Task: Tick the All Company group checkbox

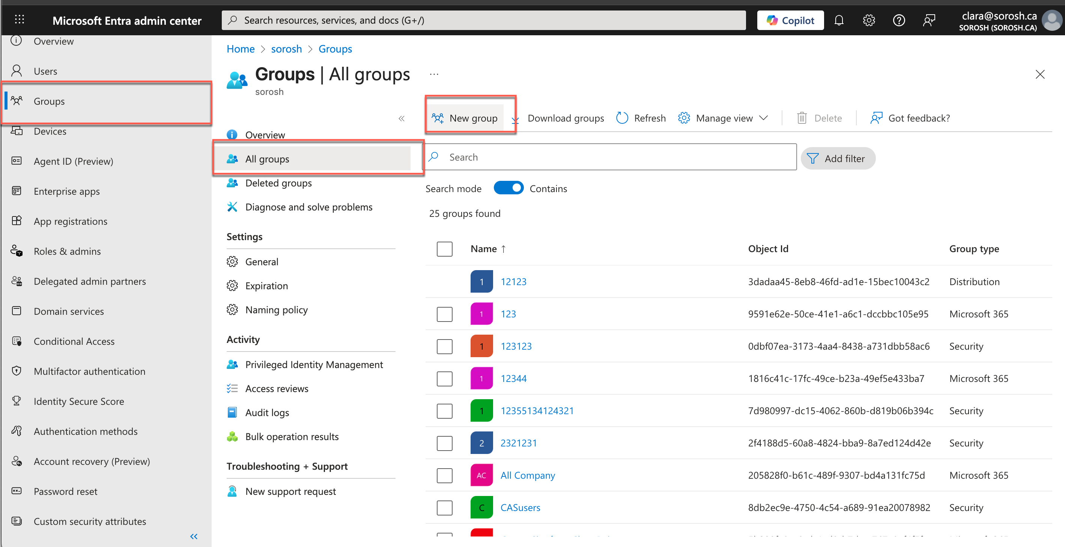Action: coord(444,475)
